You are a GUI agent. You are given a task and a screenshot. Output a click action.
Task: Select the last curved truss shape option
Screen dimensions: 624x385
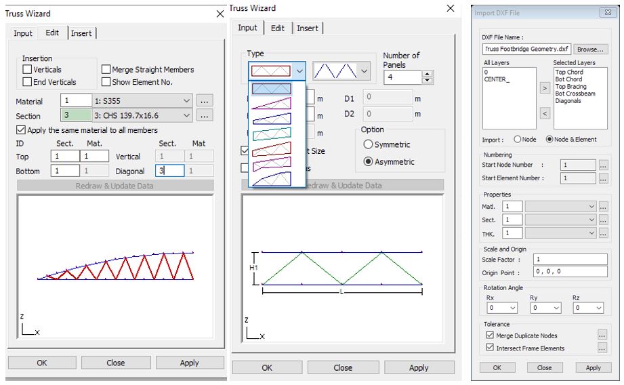click(272, 178)
